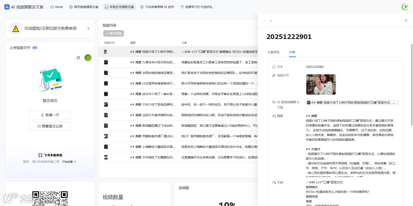413x206 pixels.
Task: Select copy cell 我是来自上海静安大融城亚朵酒店
Action: pos(219,146)
